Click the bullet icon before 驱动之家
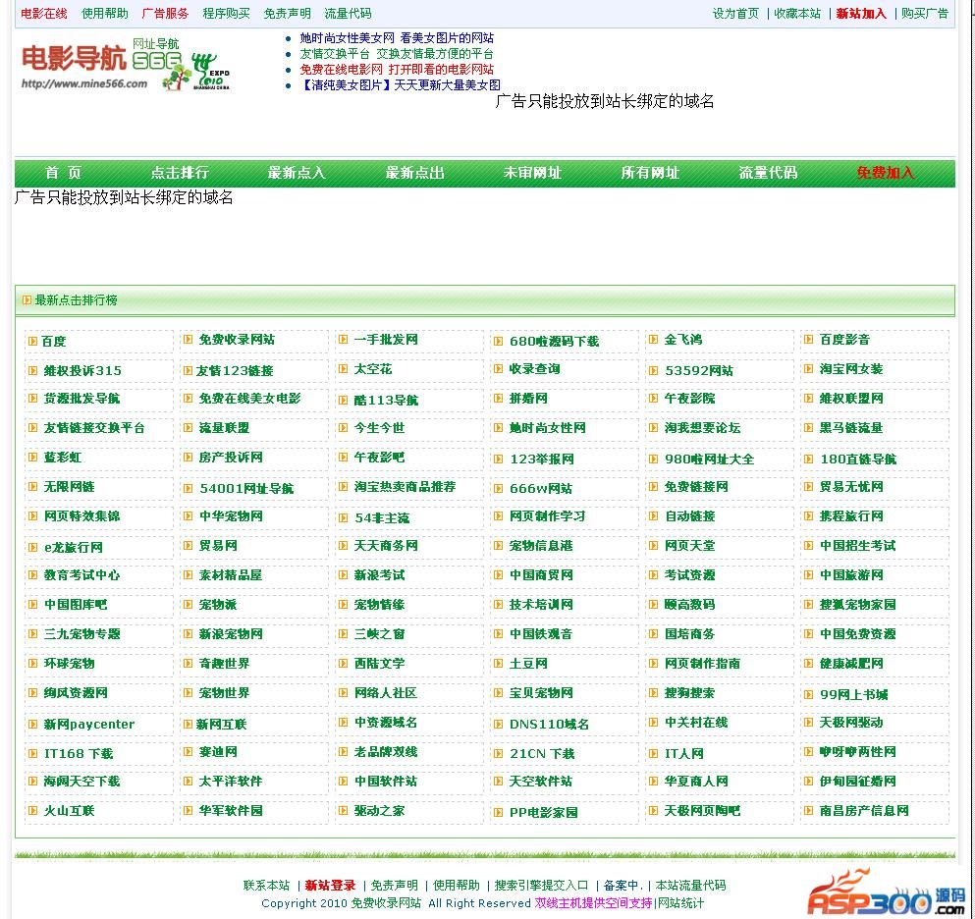The image size is (975, 919). (x=343, y=811)
